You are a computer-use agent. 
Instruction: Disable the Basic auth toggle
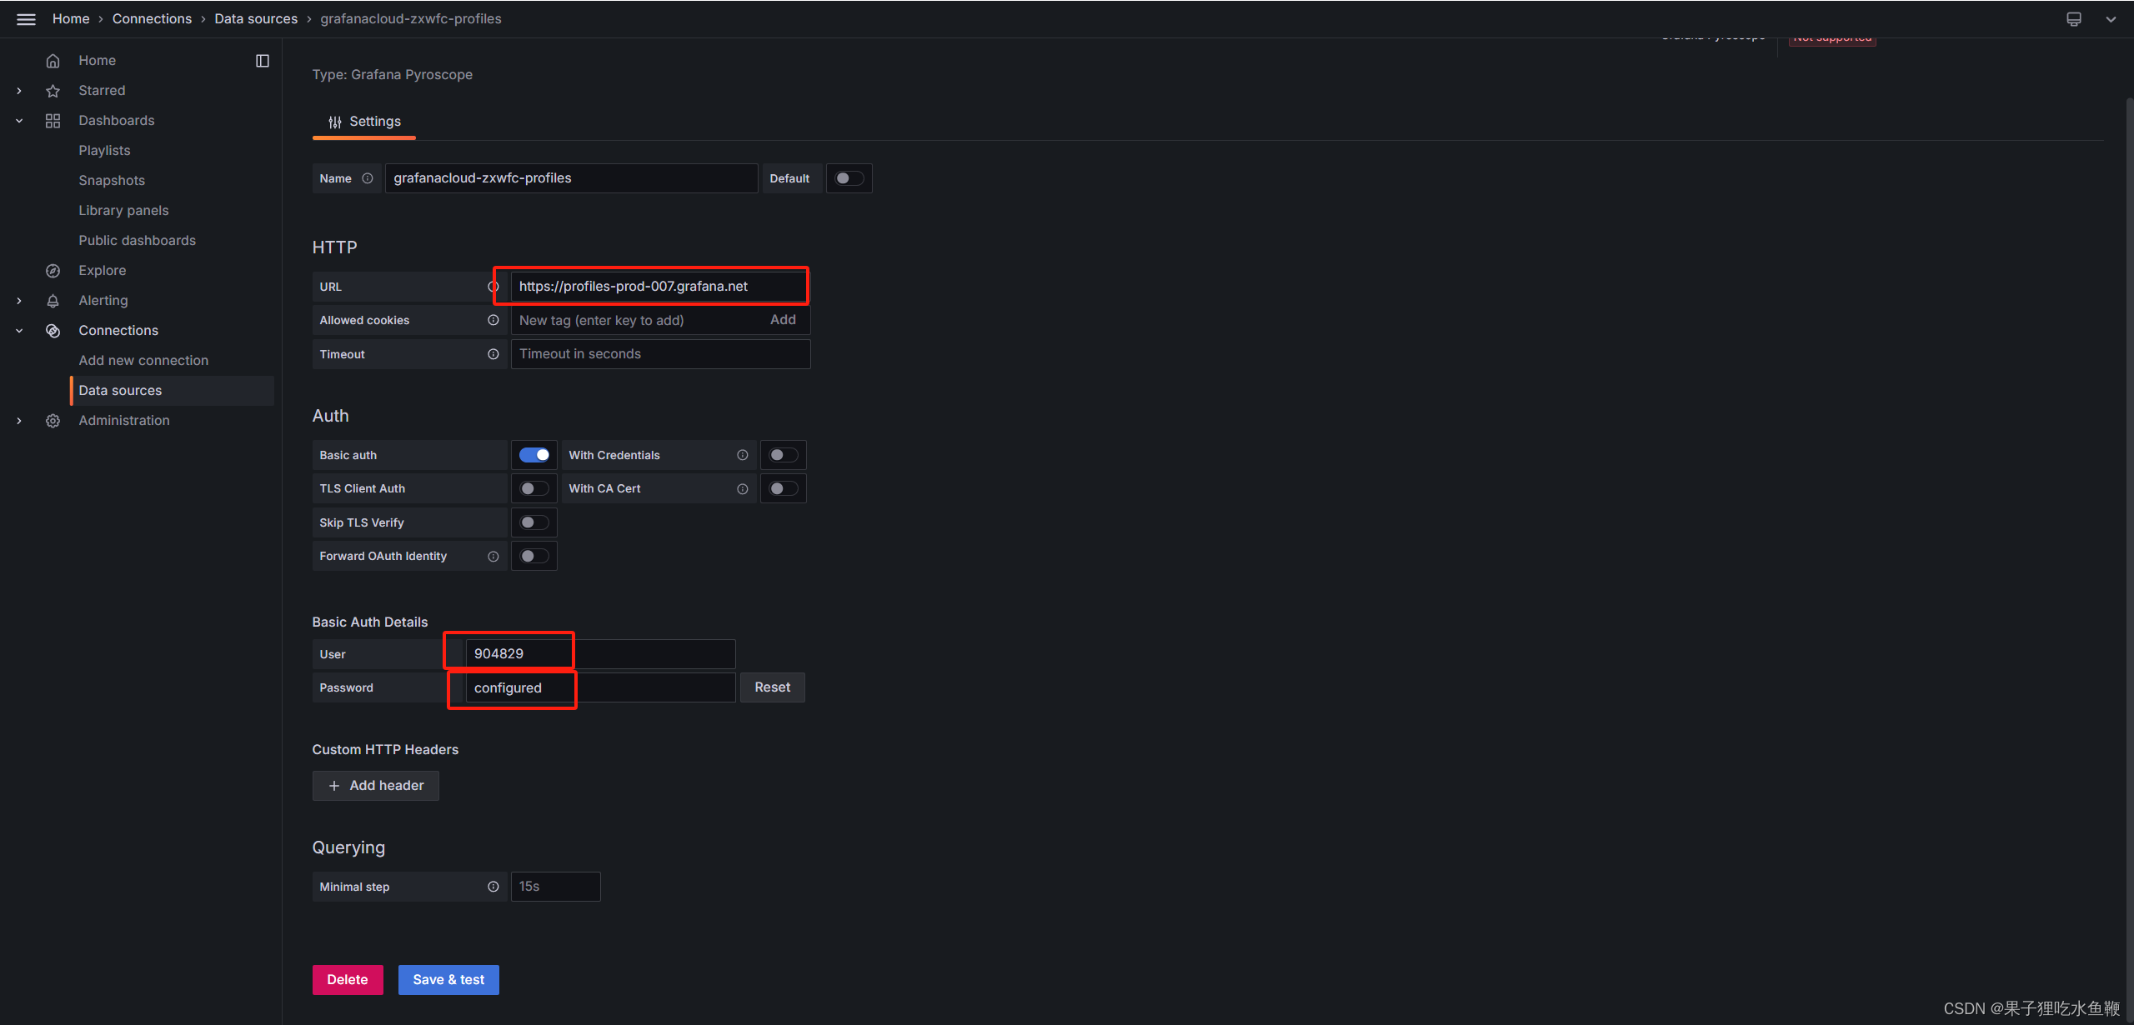533,455
